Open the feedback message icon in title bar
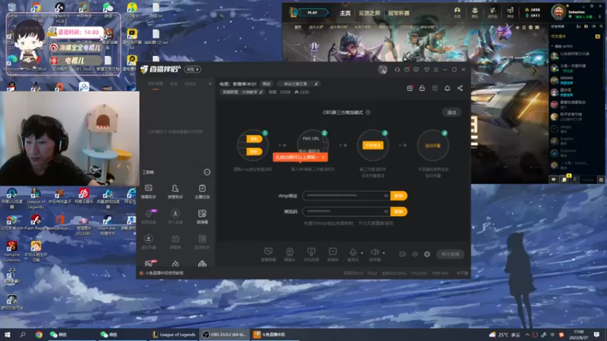 pos(416,70)
